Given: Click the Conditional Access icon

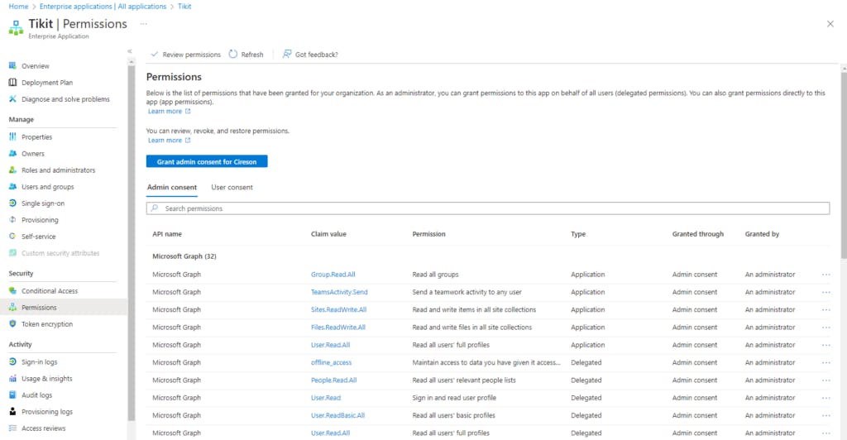Looking at the screenshot, I should [13, 291].
